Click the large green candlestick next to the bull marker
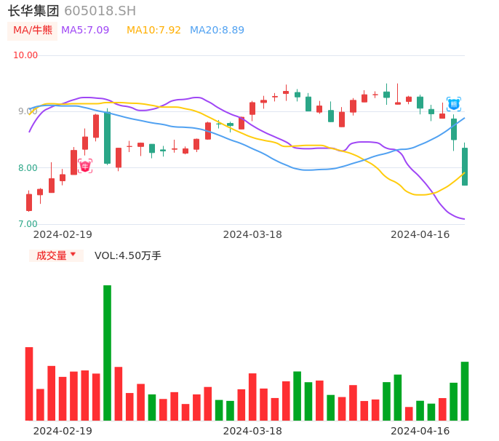Viewport: 499px width, 441px height. click(107, 138)
